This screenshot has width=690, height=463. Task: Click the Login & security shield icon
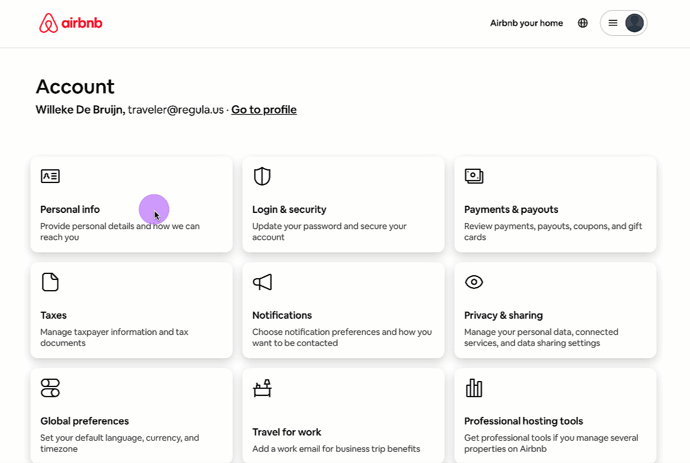pos(262,176)
